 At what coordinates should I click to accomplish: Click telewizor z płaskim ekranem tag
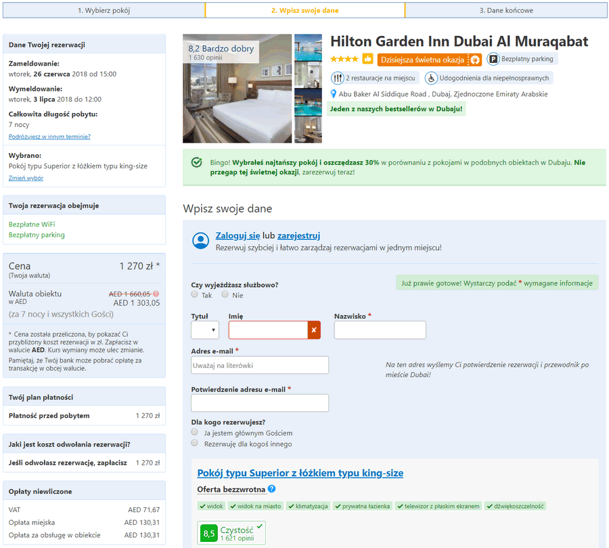(438, 506)
